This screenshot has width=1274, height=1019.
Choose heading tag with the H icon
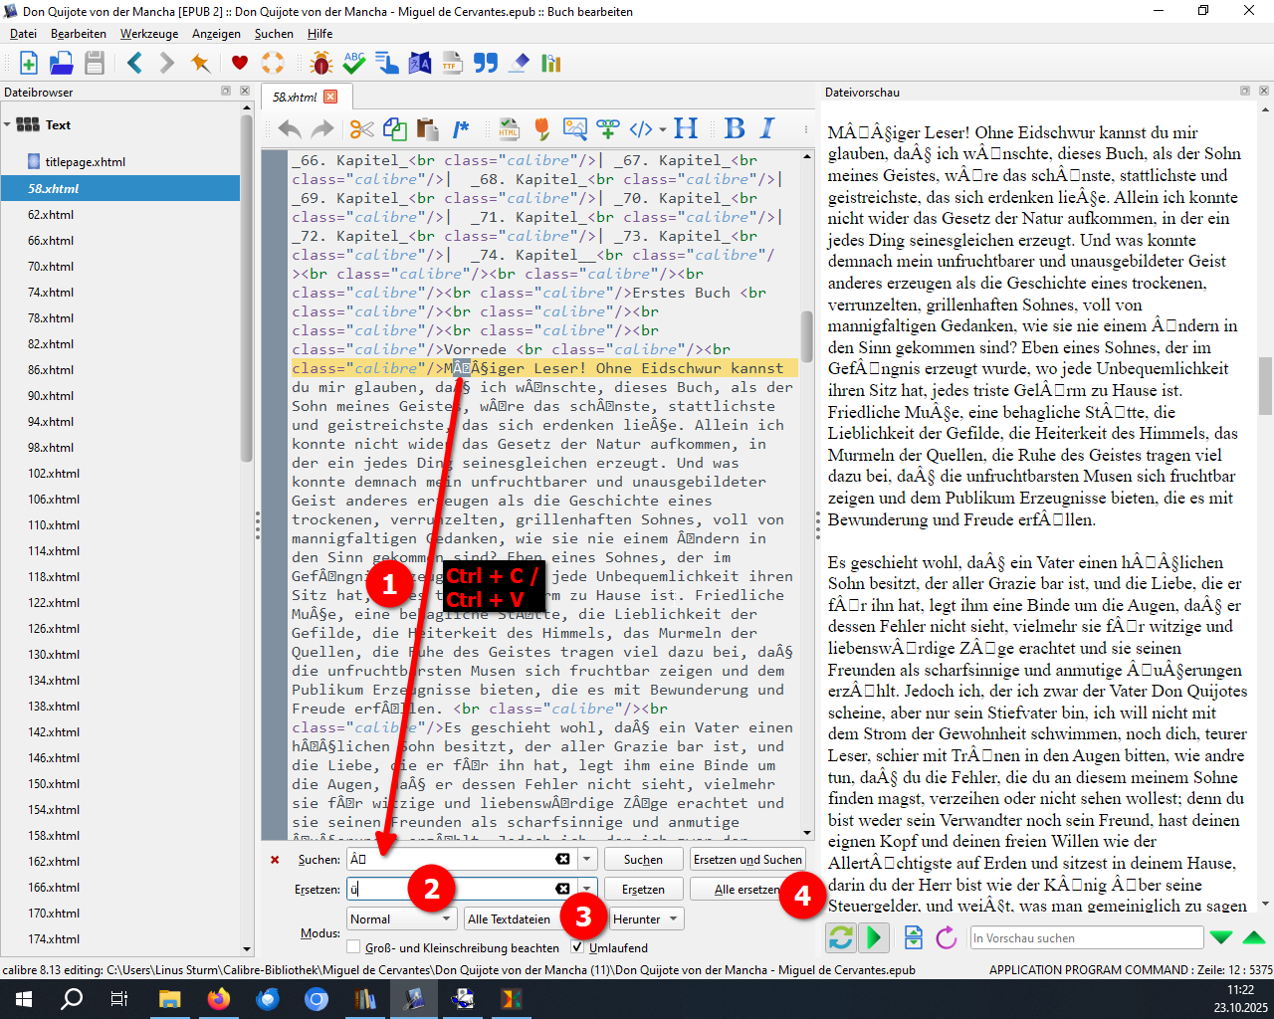(x=686, y=128)
